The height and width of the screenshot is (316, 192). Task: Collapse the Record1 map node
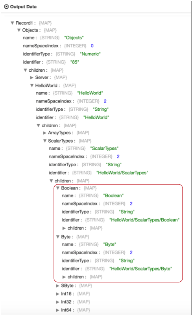[12, 23]
